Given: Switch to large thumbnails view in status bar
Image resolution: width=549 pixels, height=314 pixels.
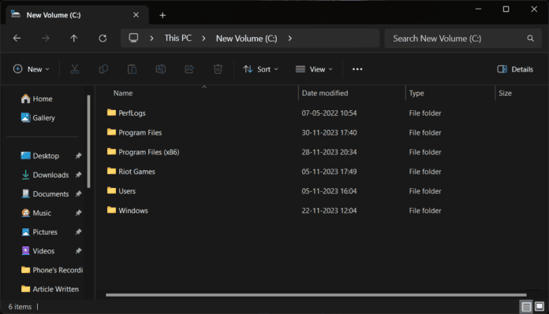Looking at the screenshot, I should pos(540,307).
